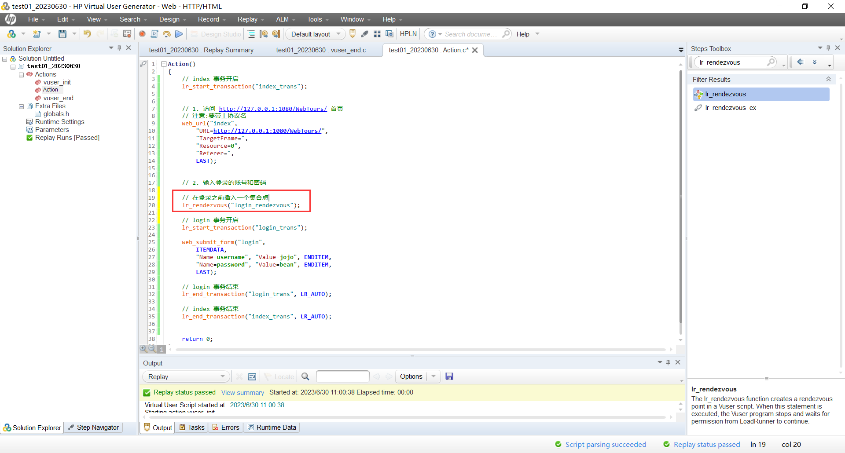
Task: Select Replay Runs [Passed] item
Action: click(67, 138)
